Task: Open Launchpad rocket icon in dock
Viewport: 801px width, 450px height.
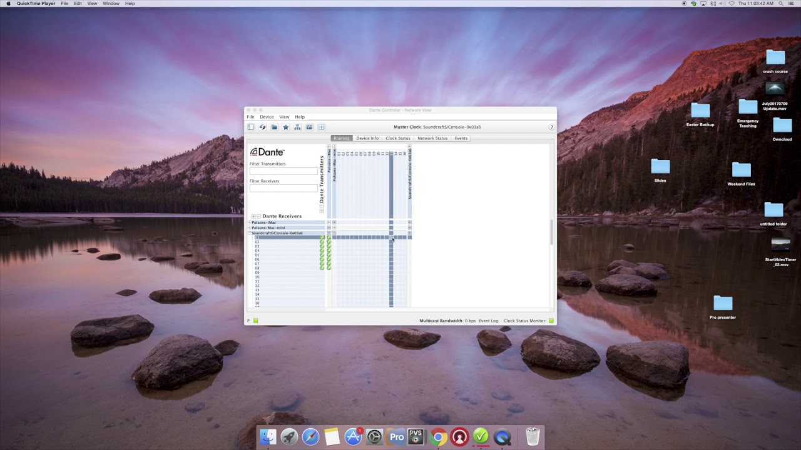Action: (x=289, y=437)
